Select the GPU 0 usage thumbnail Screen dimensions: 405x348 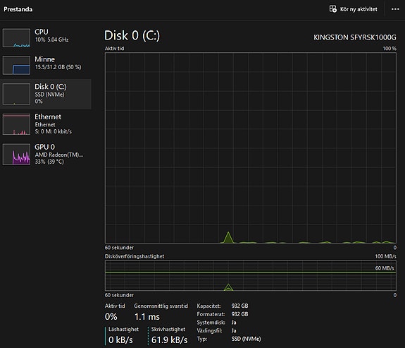click(16, 155)
